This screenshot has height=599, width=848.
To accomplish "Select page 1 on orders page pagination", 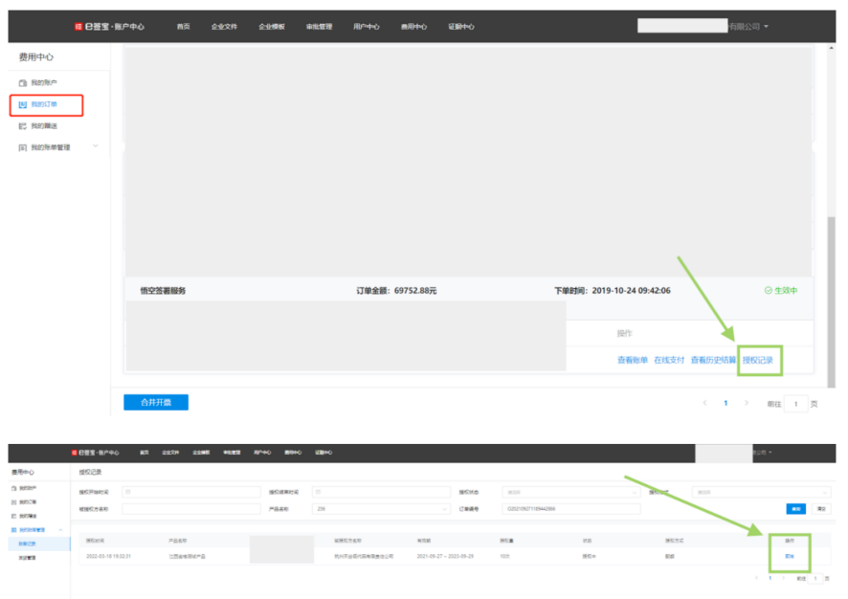I will (725, 403).
